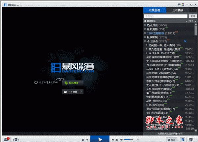
Task: Select the 战将 (24) entry
Action: (x=170, y=101)
